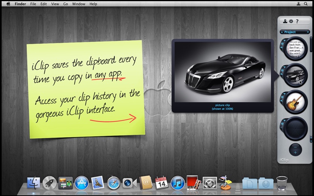
Task: Open the Apple menu
Action: (8, 4)
